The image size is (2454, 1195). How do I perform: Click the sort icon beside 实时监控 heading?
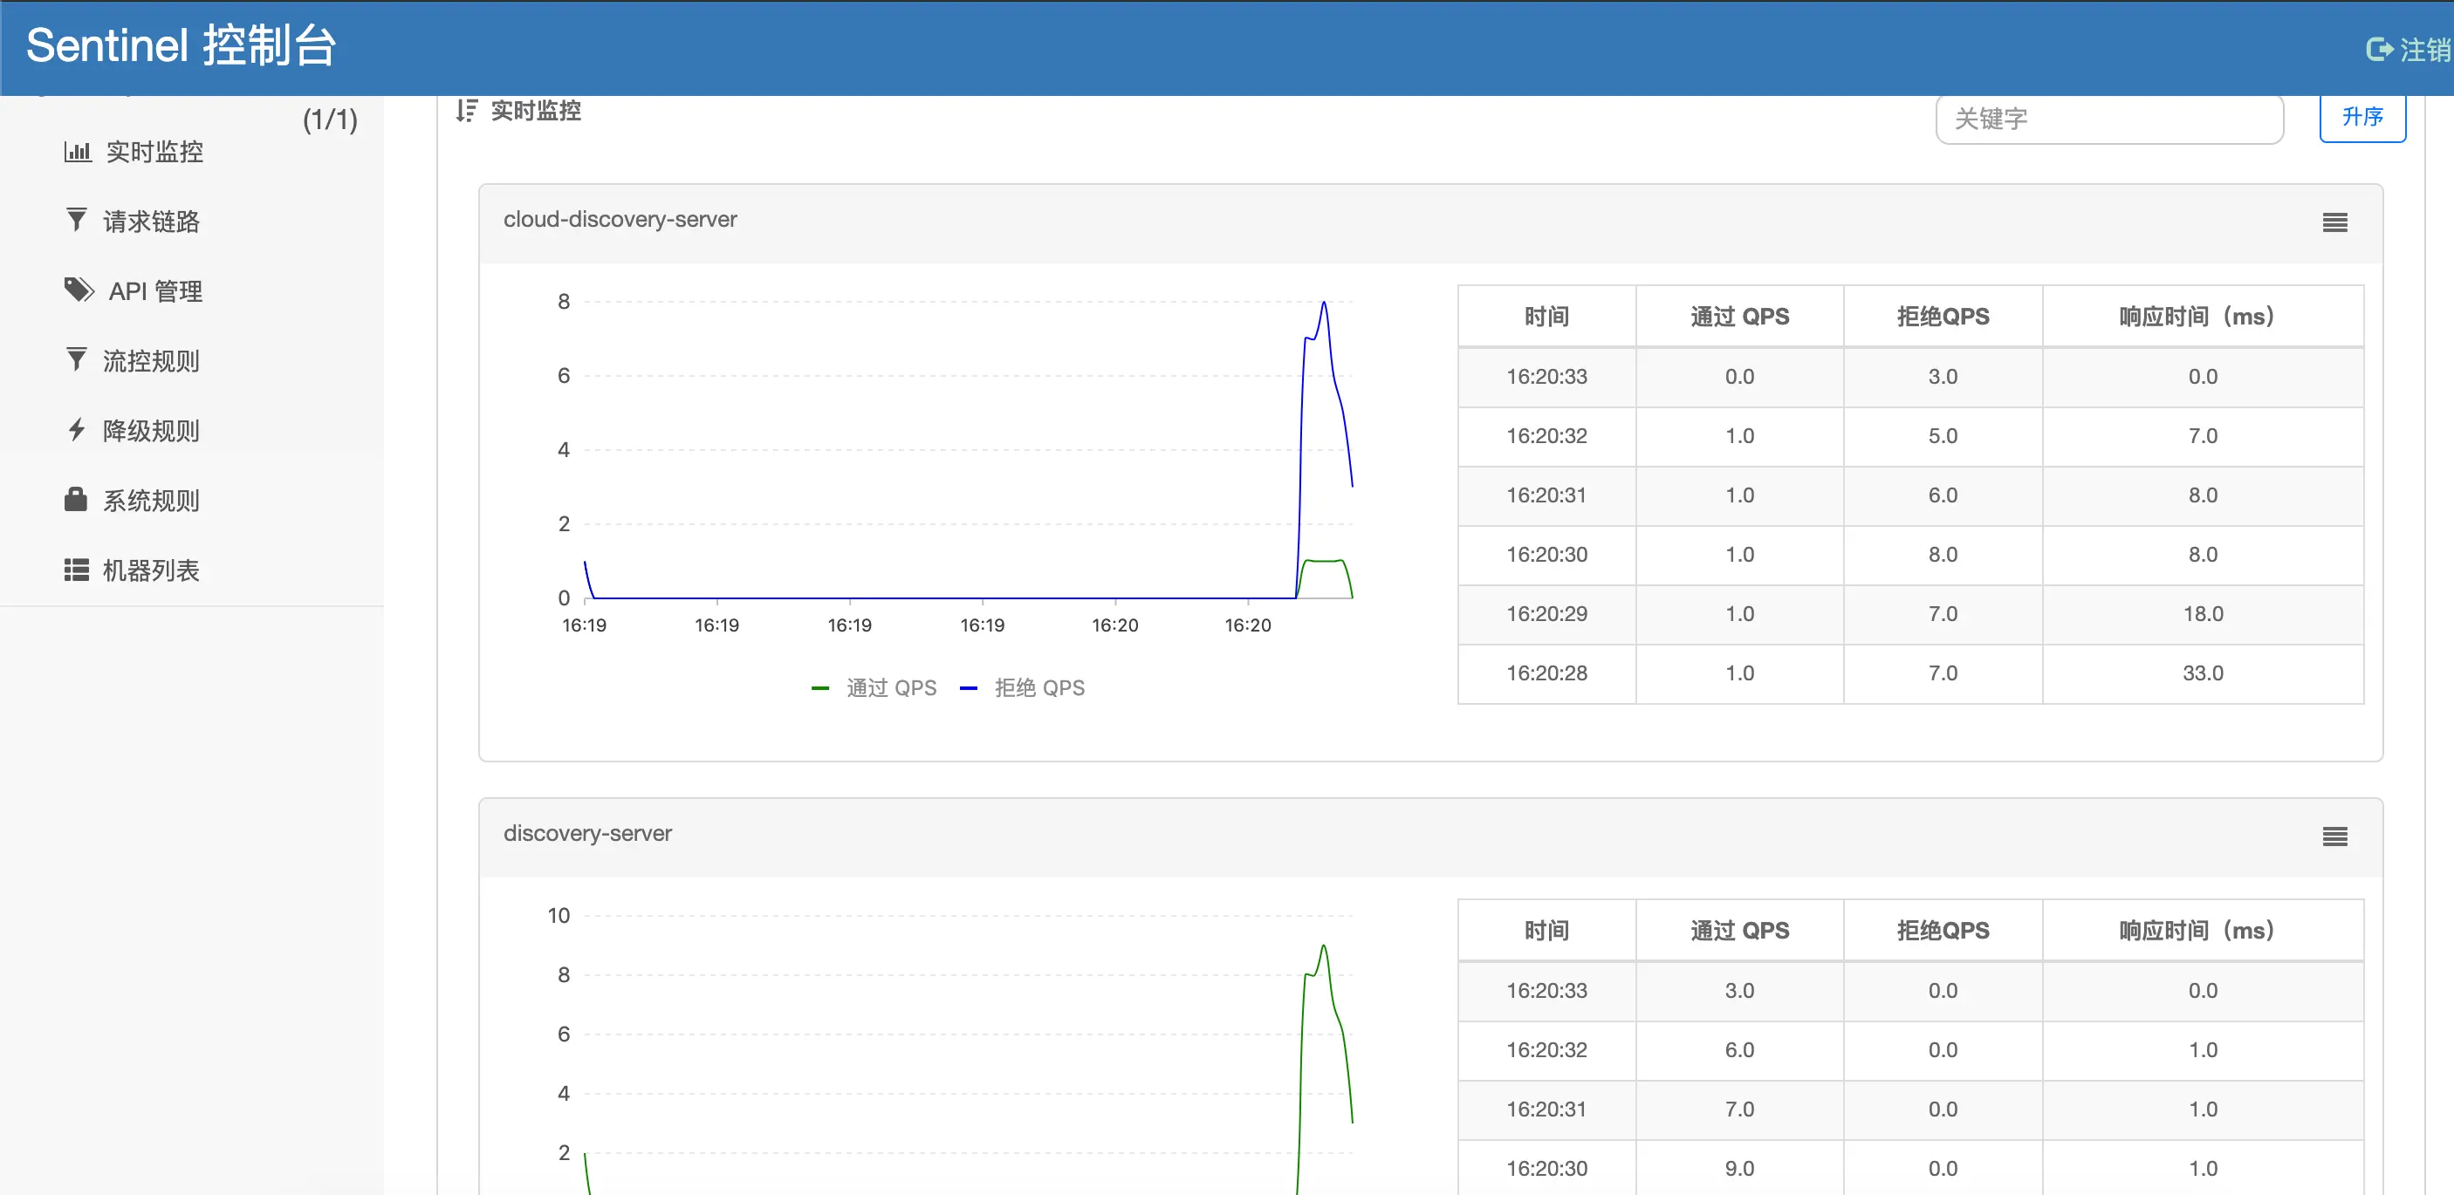coord(466,111)
